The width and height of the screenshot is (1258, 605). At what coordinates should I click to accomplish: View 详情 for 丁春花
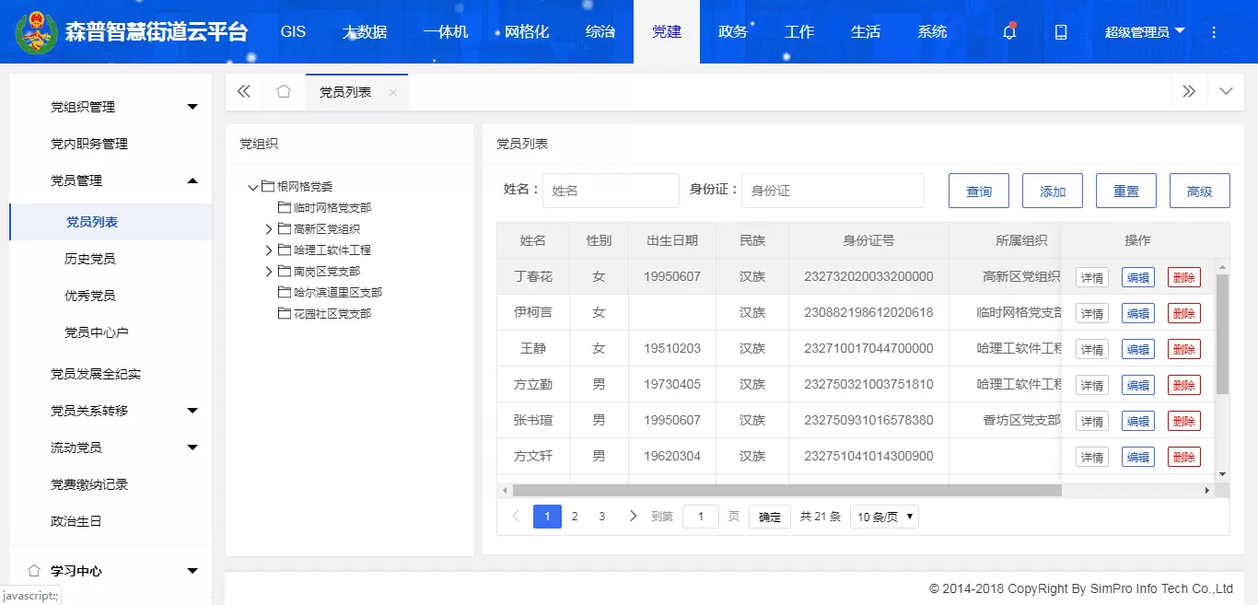point(1092,277)
